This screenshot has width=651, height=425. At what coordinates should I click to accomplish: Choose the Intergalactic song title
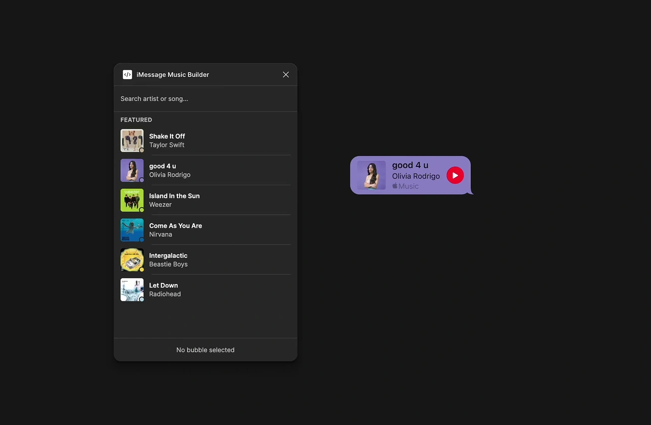(x=168, y=256)
